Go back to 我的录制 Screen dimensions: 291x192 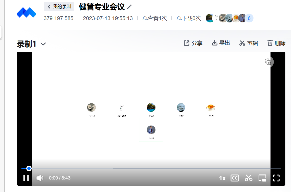click(x=59, y=7)
